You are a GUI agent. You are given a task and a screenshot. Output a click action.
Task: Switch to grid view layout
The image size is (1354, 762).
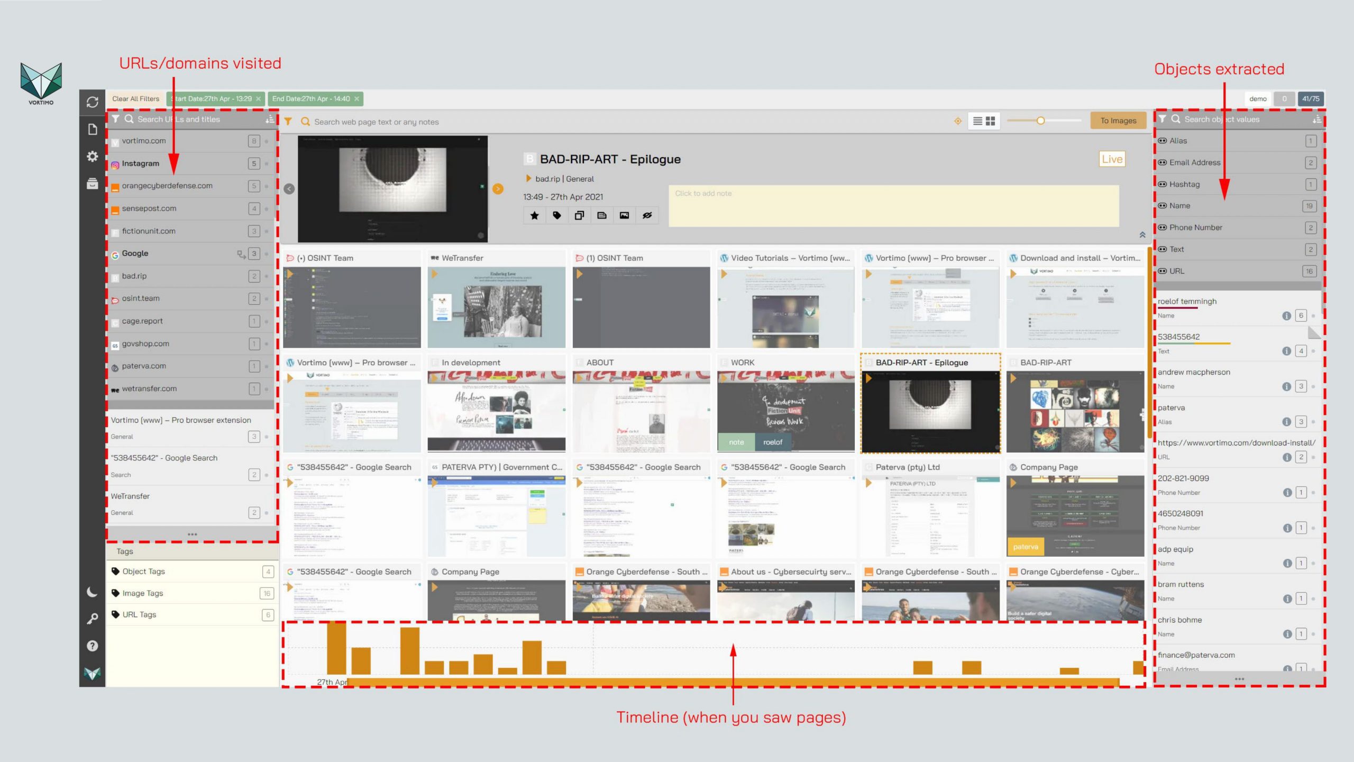991,121
